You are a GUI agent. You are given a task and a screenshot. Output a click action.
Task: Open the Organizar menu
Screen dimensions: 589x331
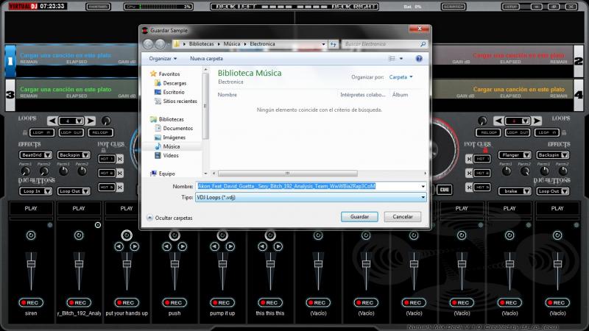tap(163, 59)
